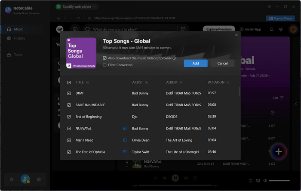This screenshot has width=301, height=191.
Task: Uncheck the NUEVAYoL checkbox in dialog
Action: [69, 129]
